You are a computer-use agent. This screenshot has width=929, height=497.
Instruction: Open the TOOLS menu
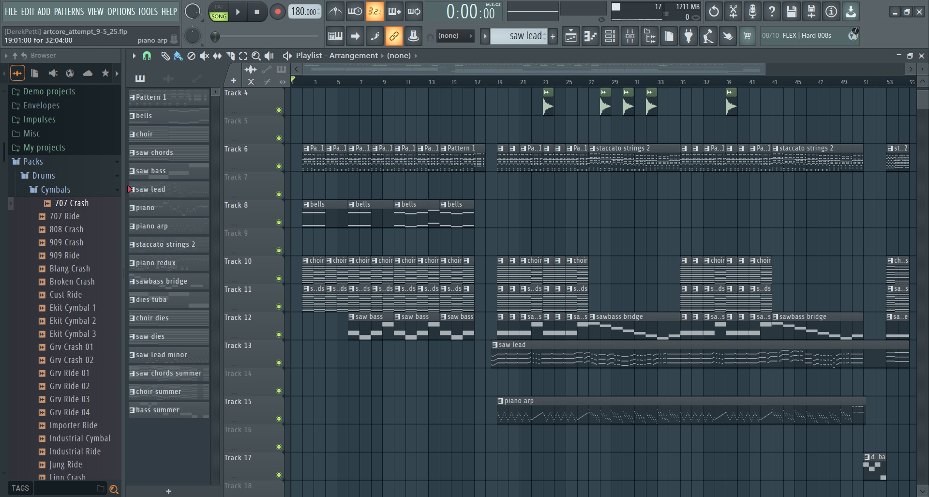(148, 11)
